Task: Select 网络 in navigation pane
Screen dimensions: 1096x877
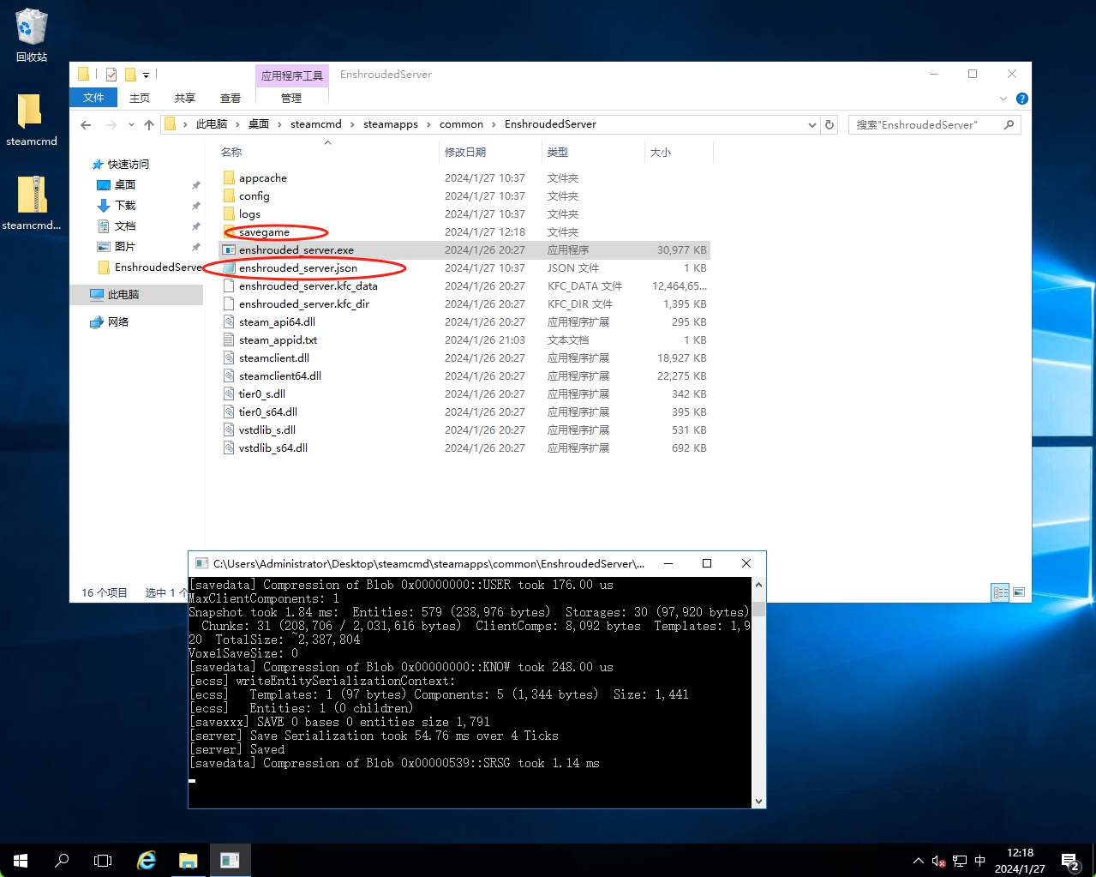Action: [118, 322]
